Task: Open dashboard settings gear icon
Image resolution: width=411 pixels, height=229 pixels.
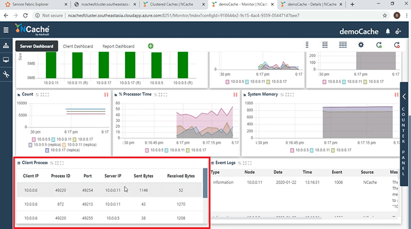Action: 361,45
